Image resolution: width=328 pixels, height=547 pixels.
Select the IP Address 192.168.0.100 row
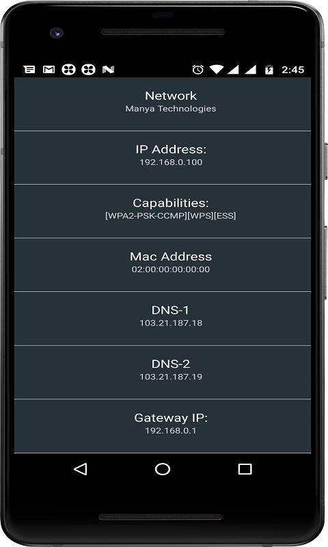[x=163, y=158]
